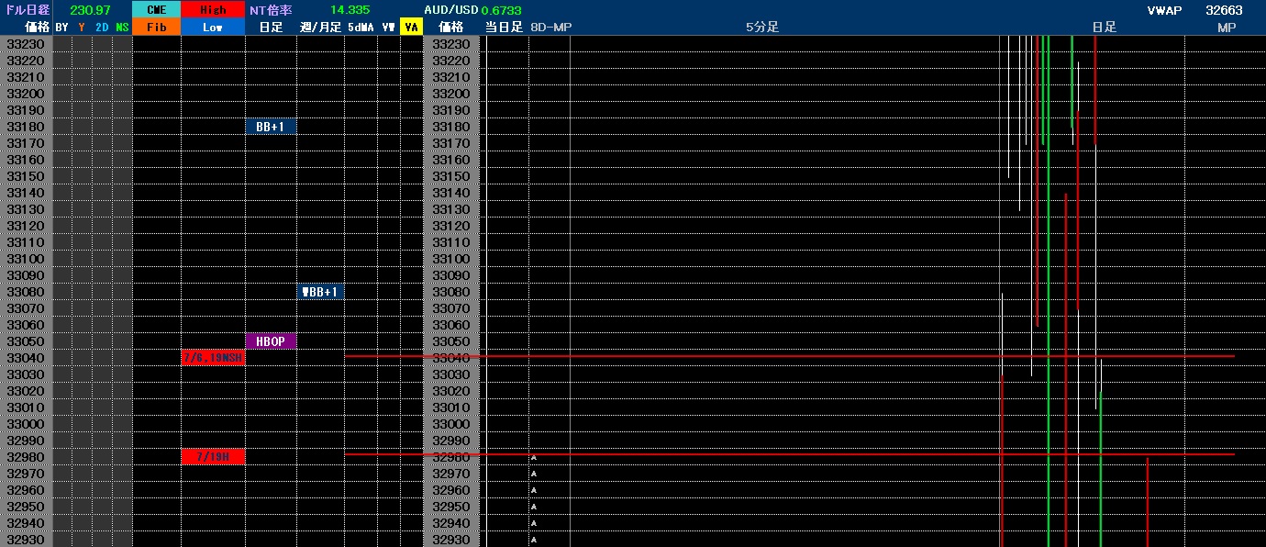Viewport: 1266px width, 547px height.
Task: Click the 当日足 column header
Action: coord(504,28)
